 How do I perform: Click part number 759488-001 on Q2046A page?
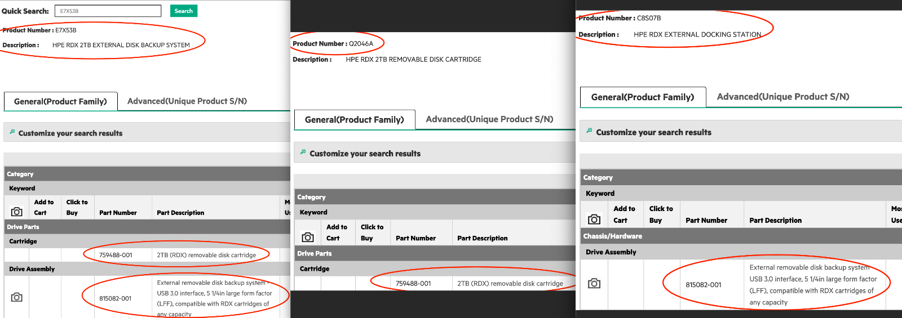[x=413, y=284]
